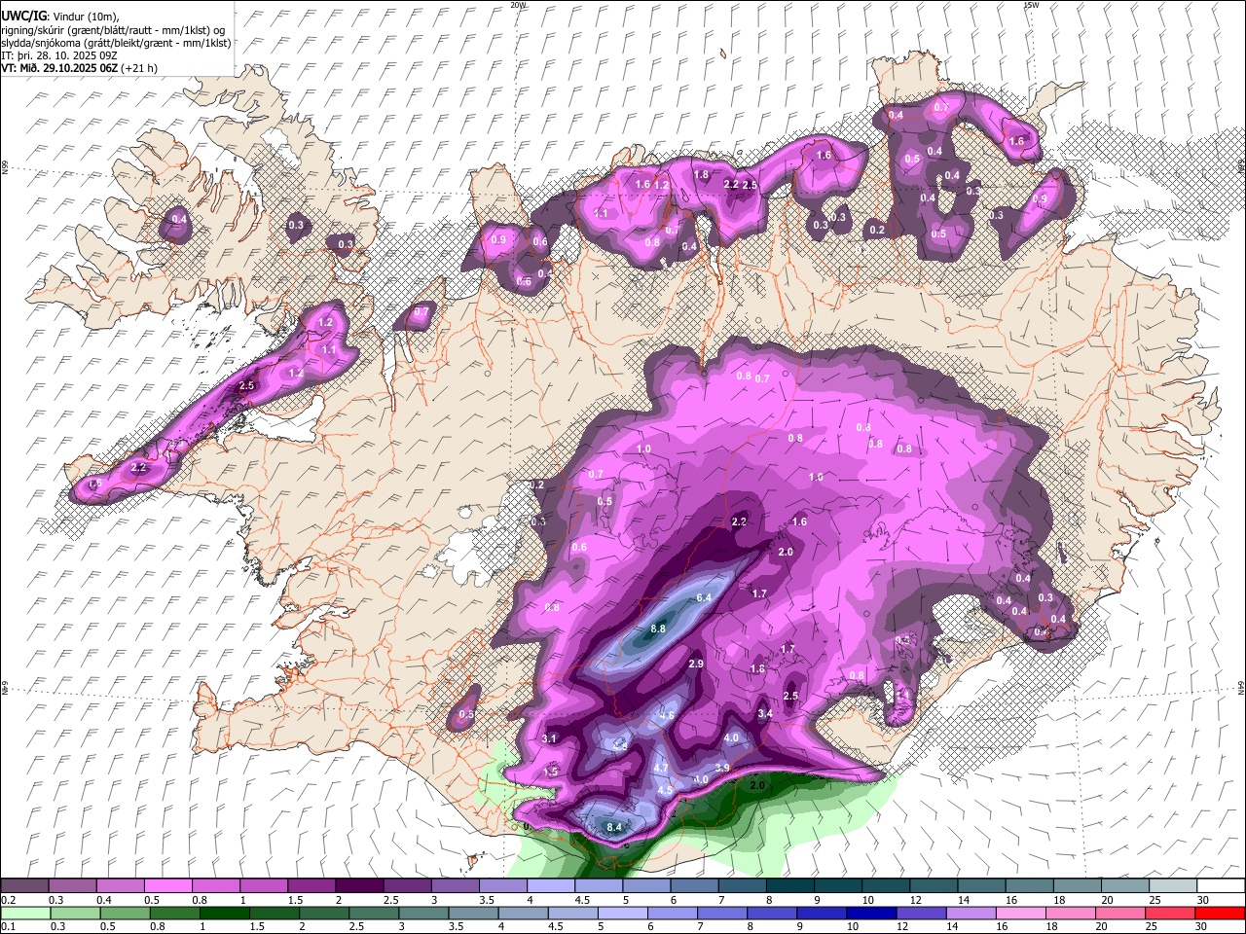Click the 3.1 precipitation value on the map

548,739
